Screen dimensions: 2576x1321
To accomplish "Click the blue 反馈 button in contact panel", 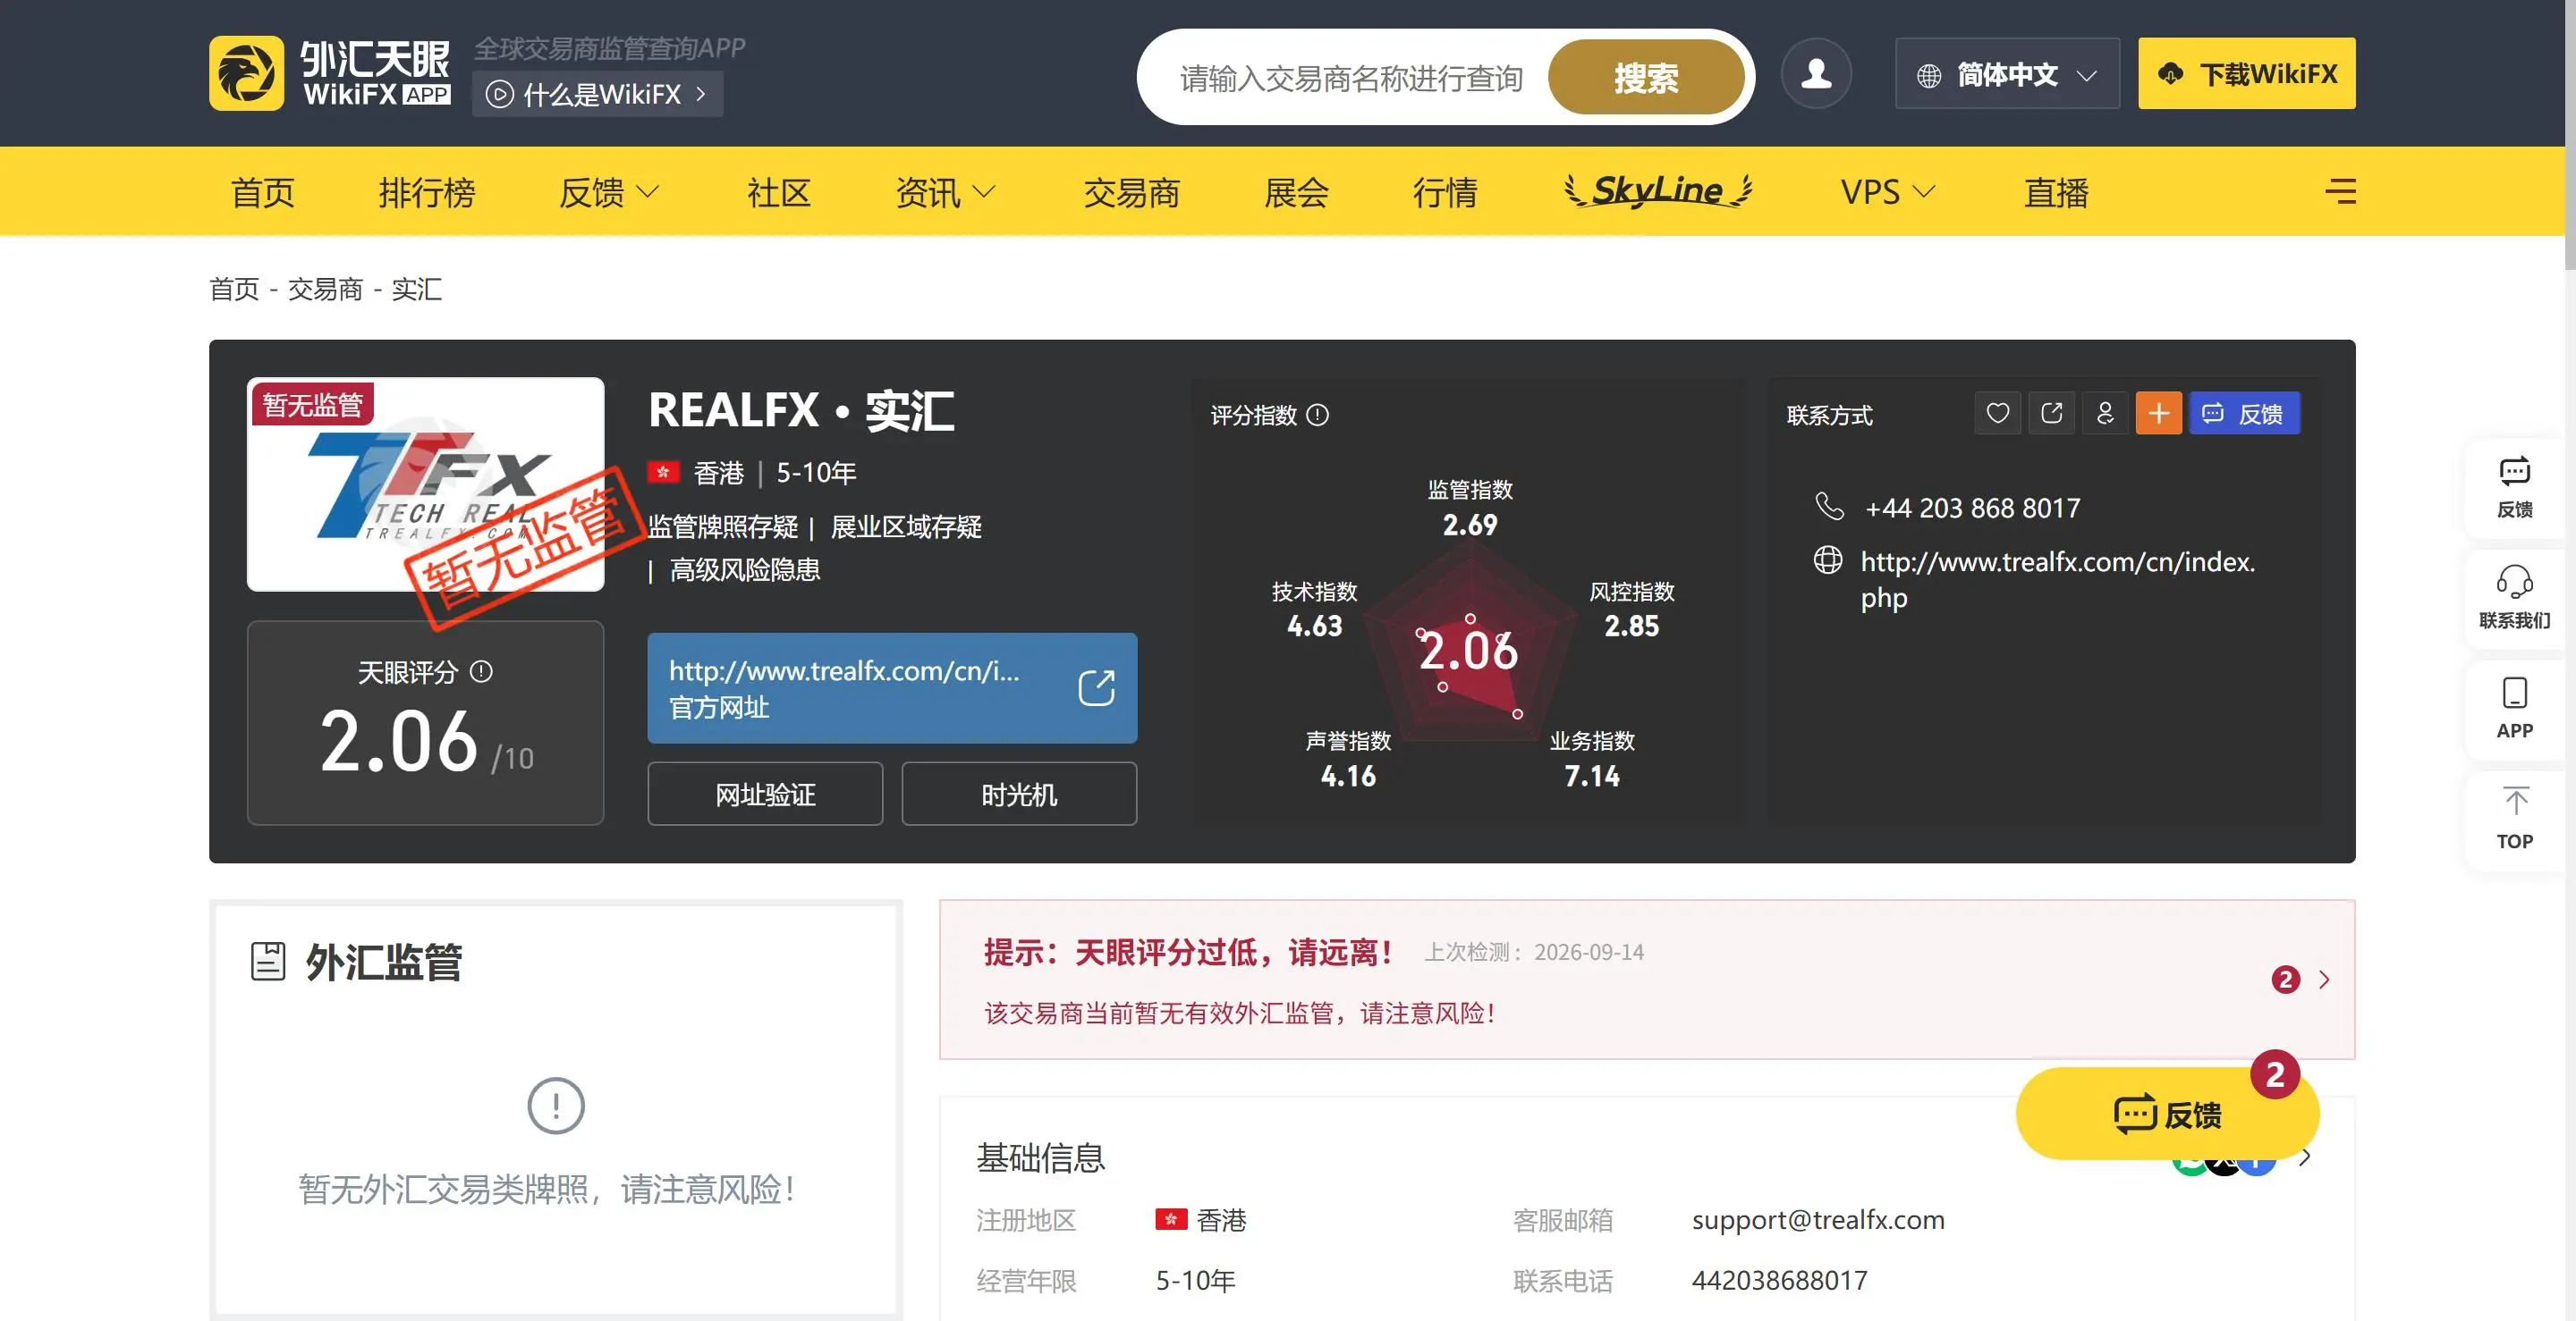I will coord(2244,413).
